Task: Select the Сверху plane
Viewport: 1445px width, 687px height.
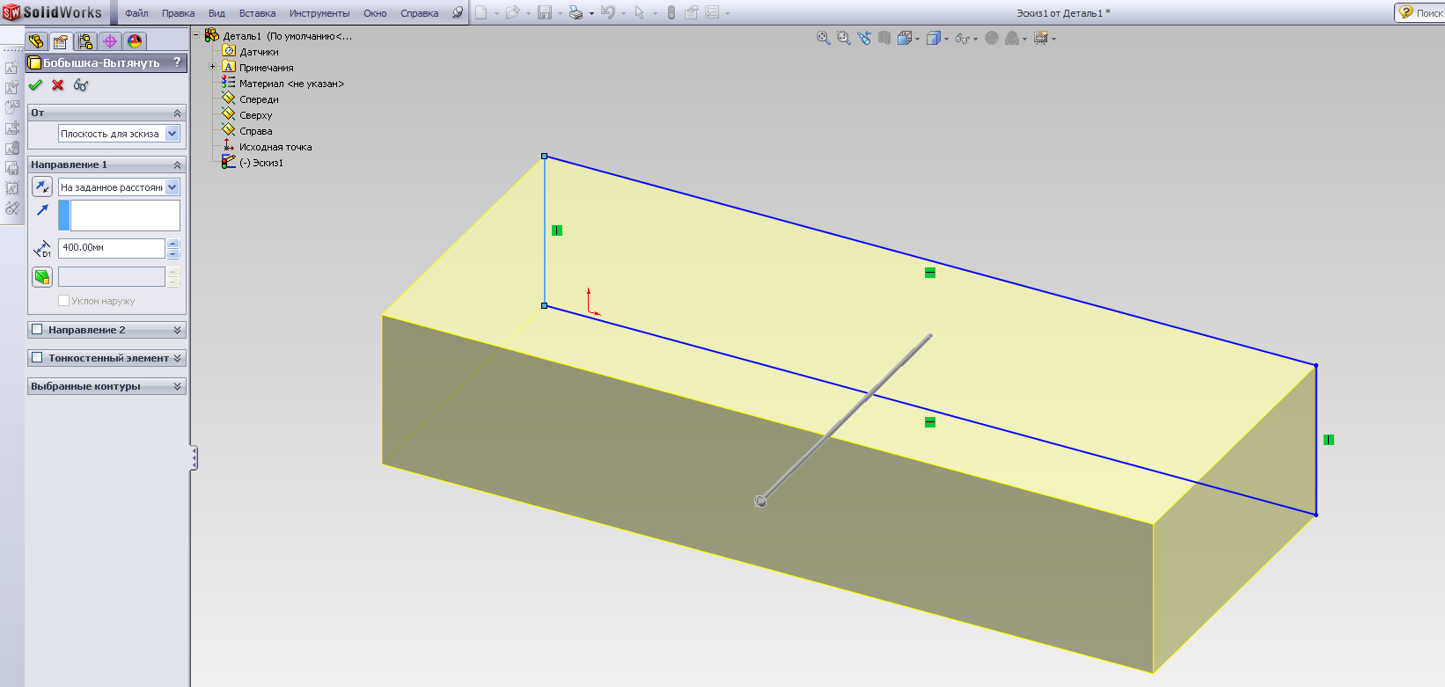Action: [256, 115]
